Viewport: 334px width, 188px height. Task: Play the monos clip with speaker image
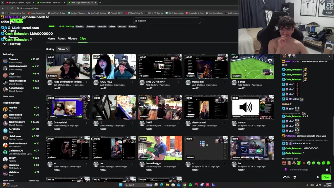pos(252,107)
